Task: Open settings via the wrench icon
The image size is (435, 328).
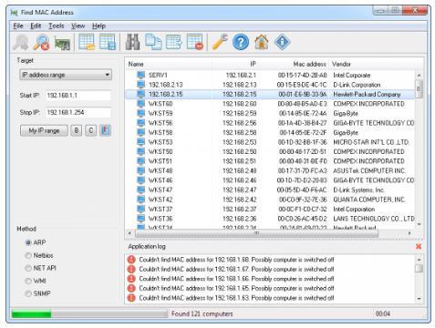Action: [x=220, y=42]
